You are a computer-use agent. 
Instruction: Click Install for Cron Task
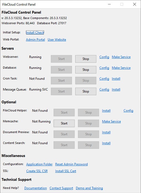[x=116, y=79]
